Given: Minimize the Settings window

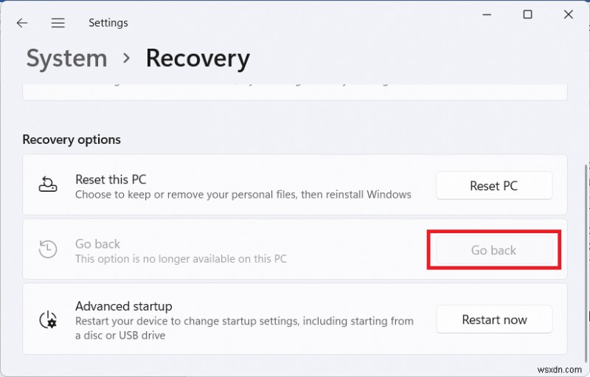Looking at the screenshot, I should pyautogui.click(x=487, y=15).
